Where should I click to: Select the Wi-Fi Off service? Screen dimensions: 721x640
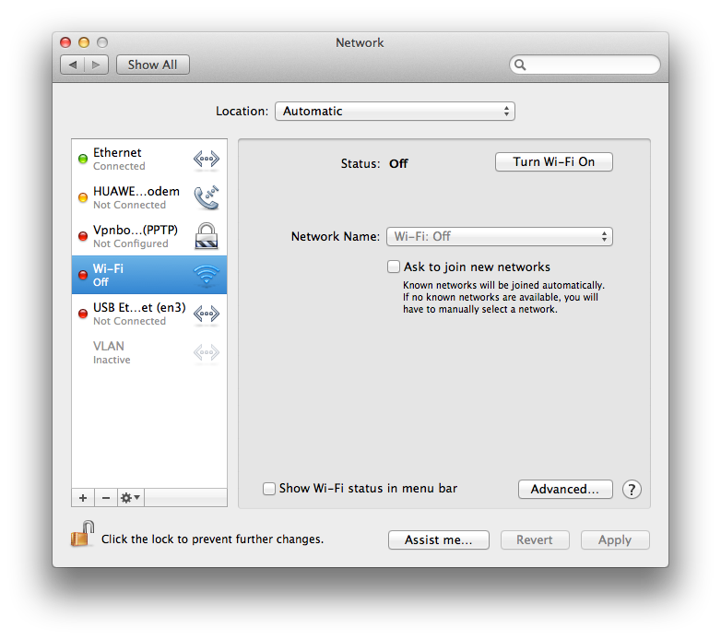149,275
